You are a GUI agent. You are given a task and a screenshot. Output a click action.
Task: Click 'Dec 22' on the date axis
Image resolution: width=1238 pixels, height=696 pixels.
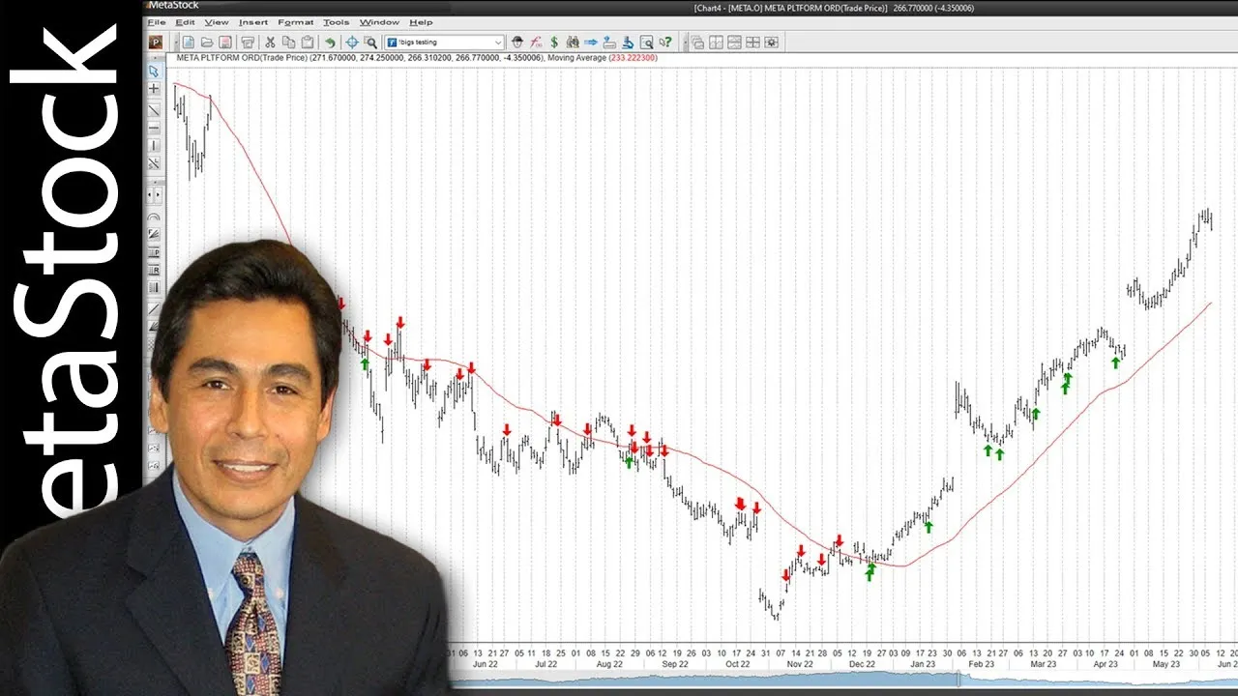(862, 665)
